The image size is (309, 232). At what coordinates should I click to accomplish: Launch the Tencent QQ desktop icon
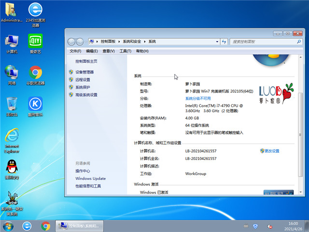pos(12,170)
